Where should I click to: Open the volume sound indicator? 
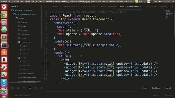click(160, 2)
